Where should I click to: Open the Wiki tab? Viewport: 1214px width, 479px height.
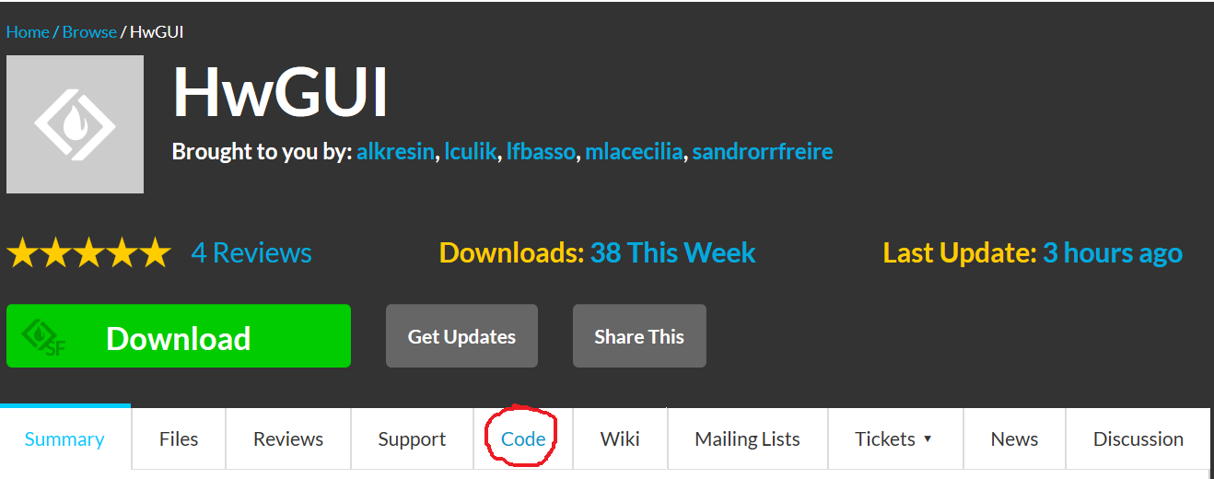pyautogui.click(x=620, y=439)
